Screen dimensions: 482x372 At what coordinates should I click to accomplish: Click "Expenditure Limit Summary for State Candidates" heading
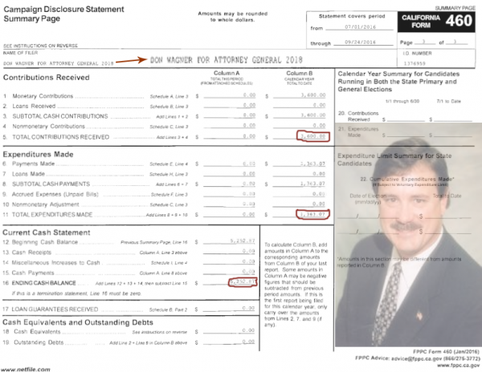[394, 160]
